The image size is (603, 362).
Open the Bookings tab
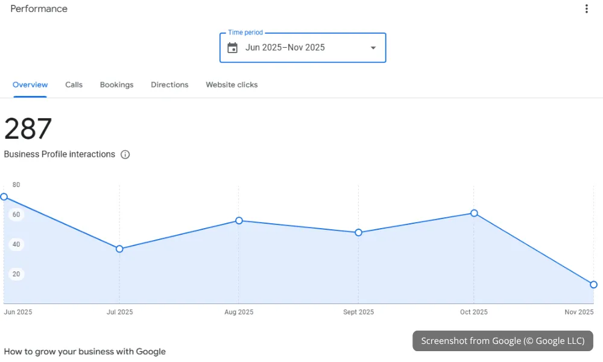click(116, 84)
